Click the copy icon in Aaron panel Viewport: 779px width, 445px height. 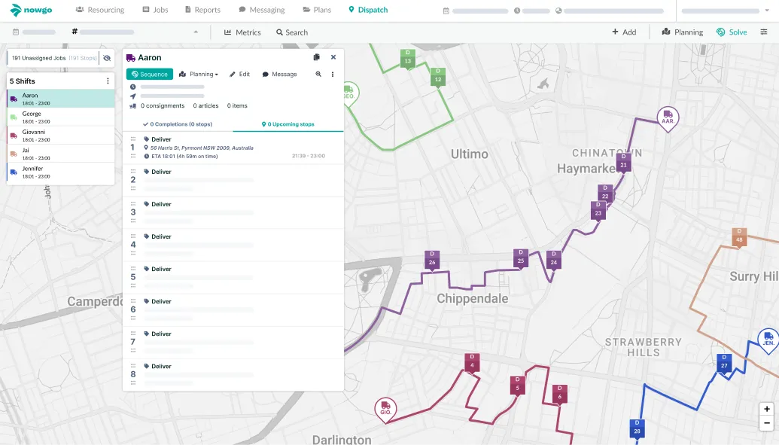point(317,57)
